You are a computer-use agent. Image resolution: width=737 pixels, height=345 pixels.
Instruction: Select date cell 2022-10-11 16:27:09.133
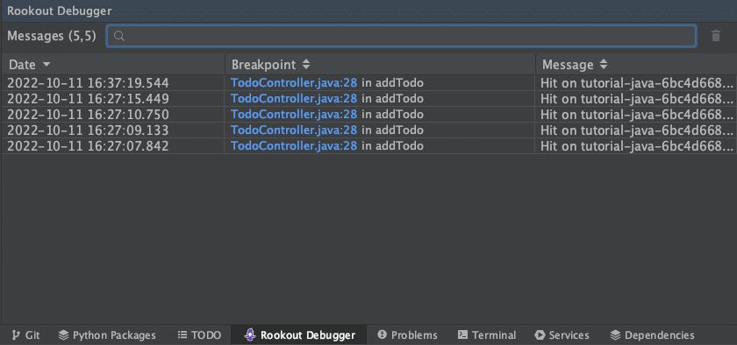(113, 130)
